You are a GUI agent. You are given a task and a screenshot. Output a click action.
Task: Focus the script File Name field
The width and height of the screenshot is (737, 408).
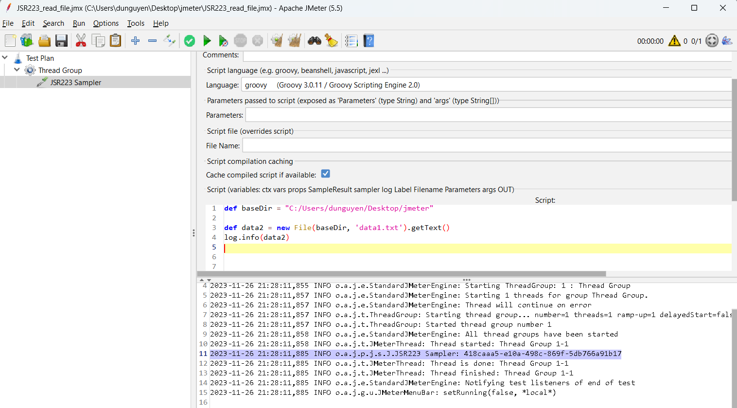click(x=487, y=145)
